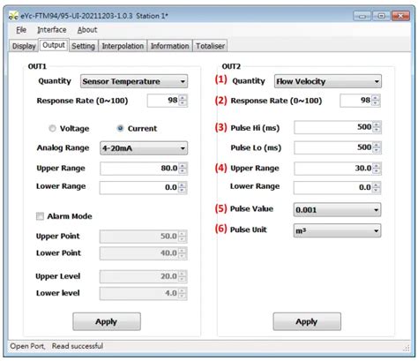Close the eYc-FTM94/95 window
Screen dimensions: 418x361
click(400, 16)
